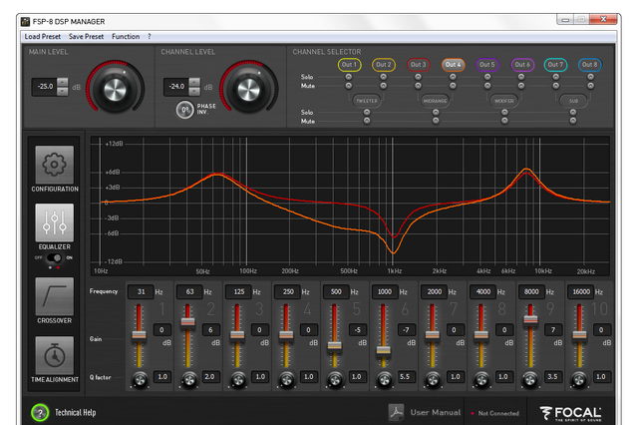Click band 7 Q factor knob

pyautogui.click(x=433, y=379)
